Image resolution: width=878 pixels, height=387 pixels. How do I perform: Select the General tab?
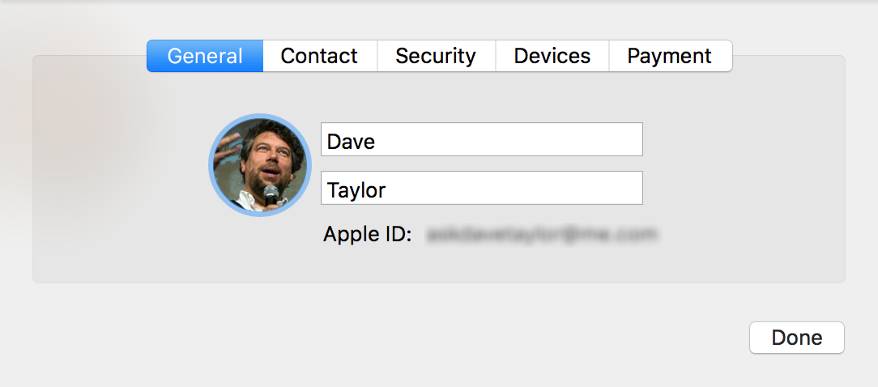coord(205,56)
